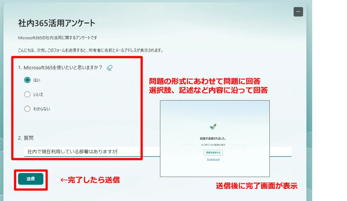Click the form description Microsoft365の社内活用に関するアンケートです

[x=58, y=38]
